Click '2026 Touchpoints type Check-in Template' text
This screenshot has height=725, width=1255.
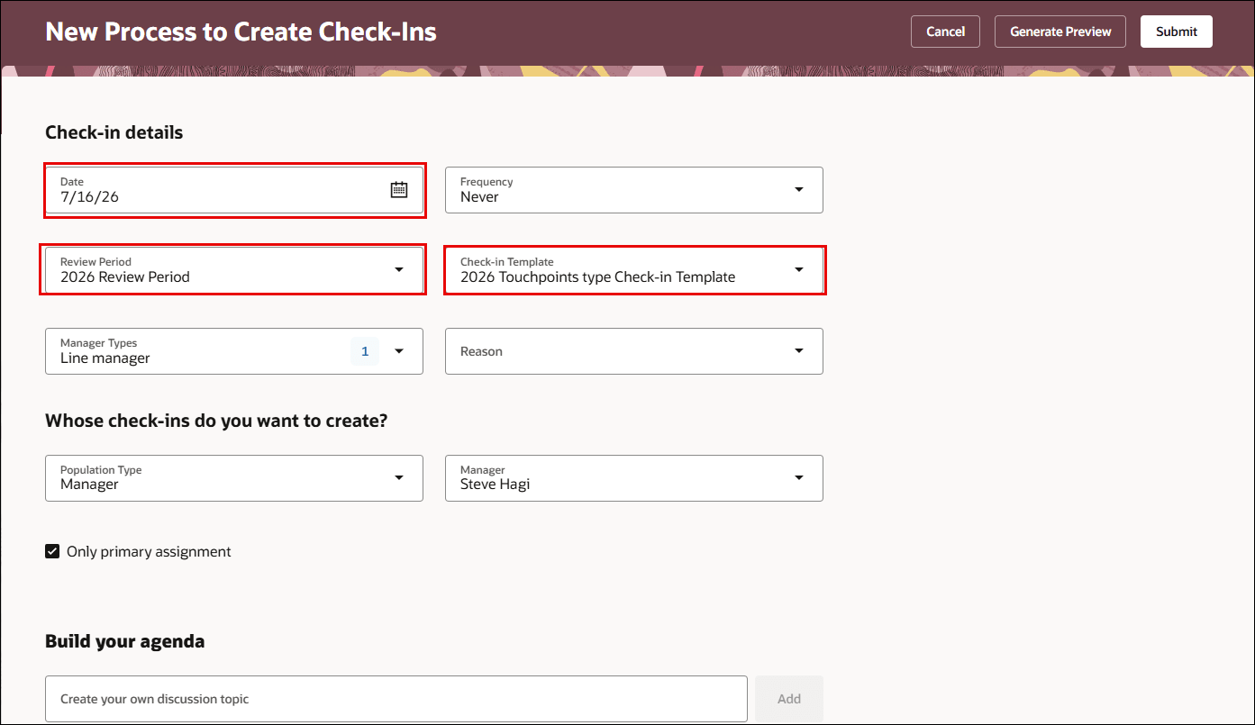[597, 276]
